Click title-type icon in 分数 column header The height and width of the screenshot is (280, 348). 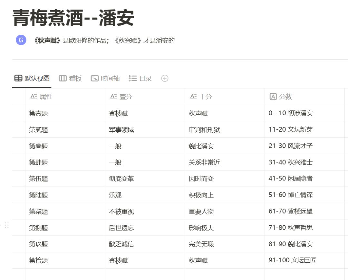pyautogui.click(x=273, y=97)
